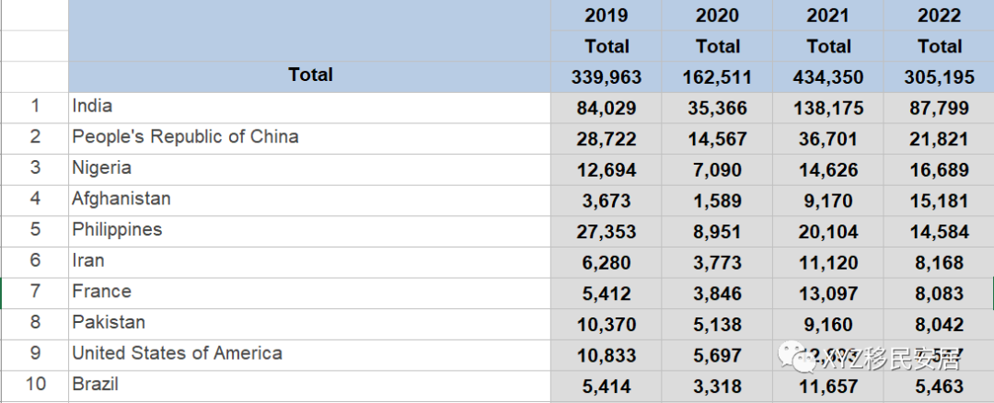This screenshot has width=994, height=403.
Task: Select row header number 10
Action: click(35, 386)
